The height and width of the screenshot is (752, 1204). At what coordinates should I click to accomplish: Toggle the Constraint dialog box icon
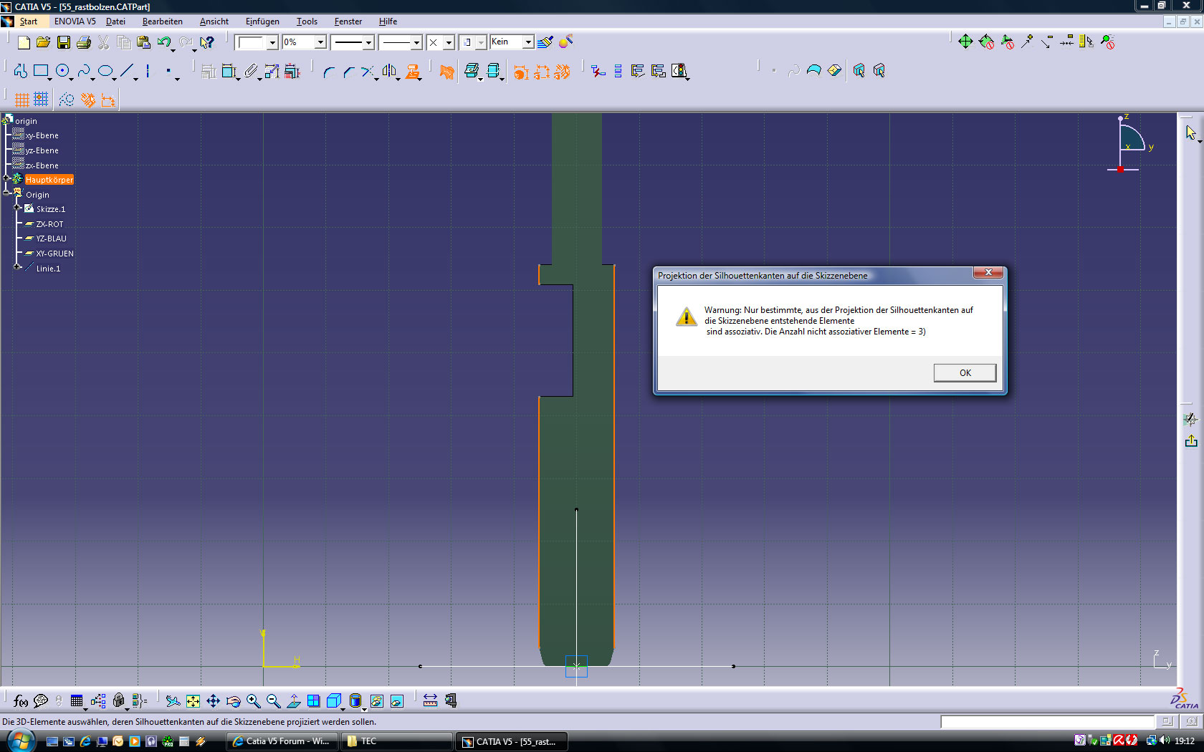point(209,72)
